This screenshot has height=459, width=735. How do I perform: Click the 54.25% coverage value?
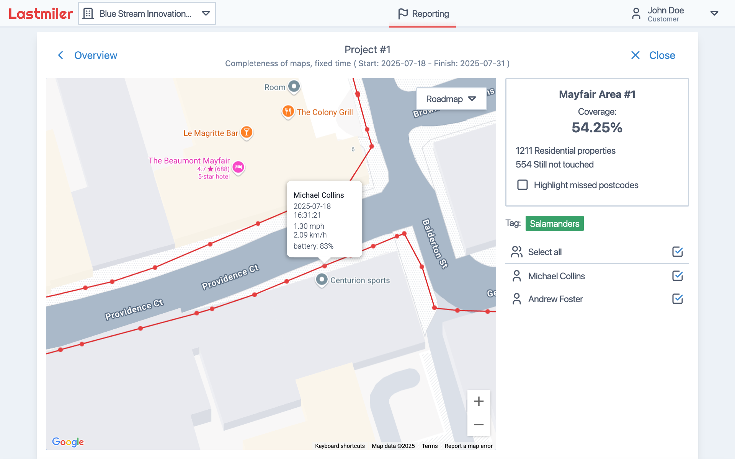point(597,127)
